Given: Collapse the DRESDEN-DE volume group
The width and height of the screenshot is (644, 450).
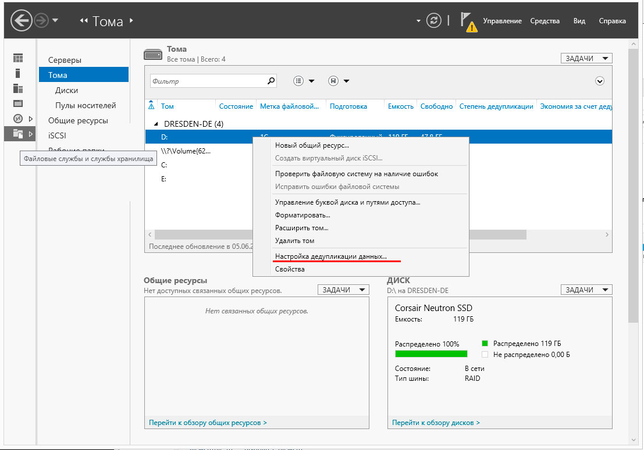Looking at the screenshot, I should pyautogui.click(x=155, y=124).
